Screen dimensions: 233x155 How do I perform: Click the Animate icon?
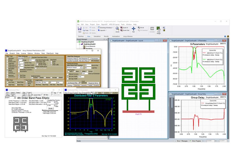152,29
